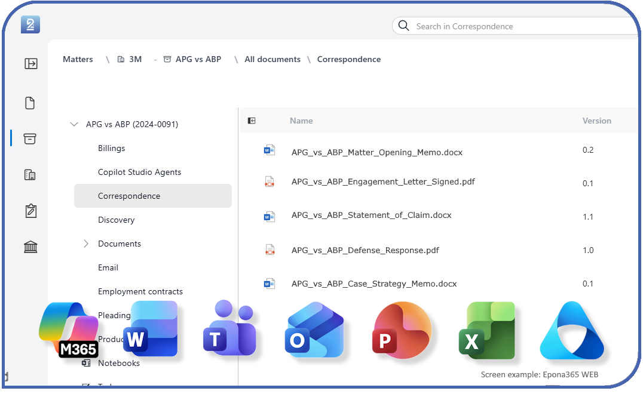Focus the Search in Correspondence field

point(516,26)
